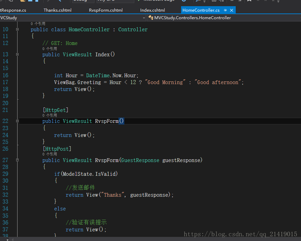This screenshot has height=241, width=301.
Task: Click line number 27 in the gutter
Action: click(5, 160)
